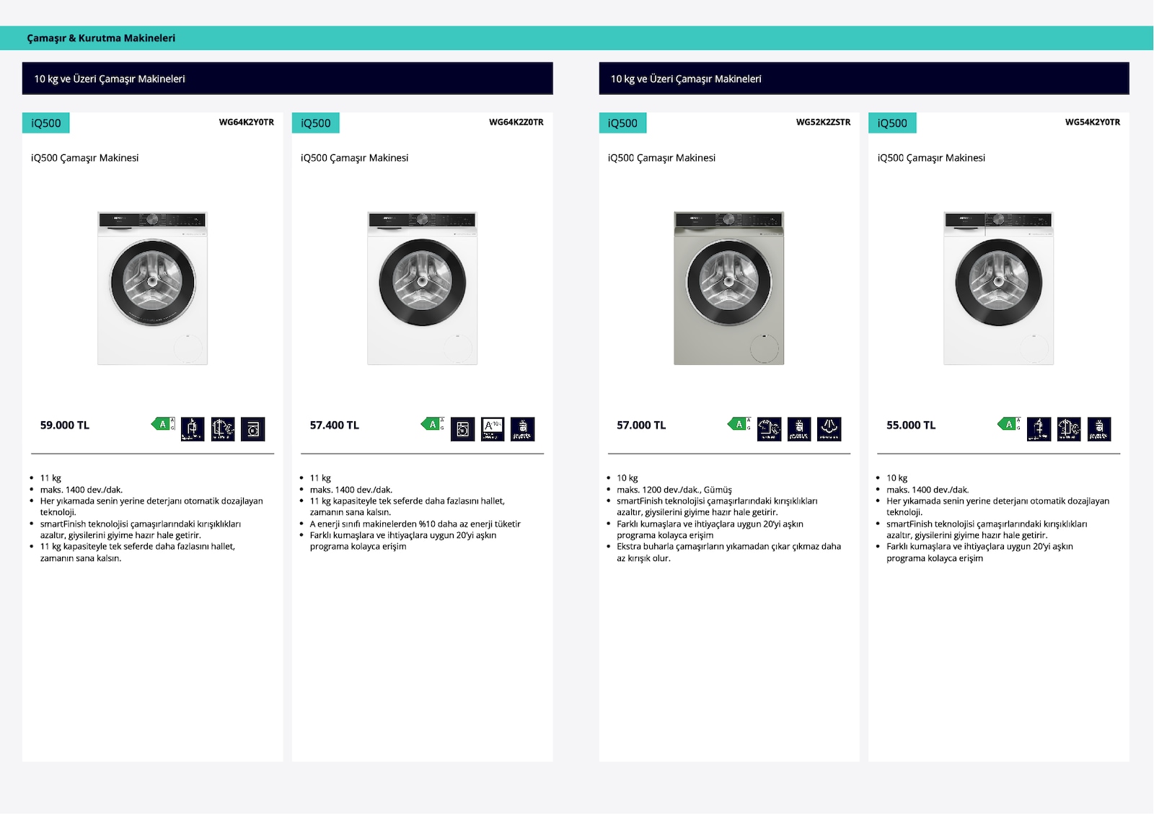The width and height of the screenshot is (1154, 815).
Task: Click the 'Her yıkamada senin yerine' bullet under 55.000 TL
Action: (998, 507)
